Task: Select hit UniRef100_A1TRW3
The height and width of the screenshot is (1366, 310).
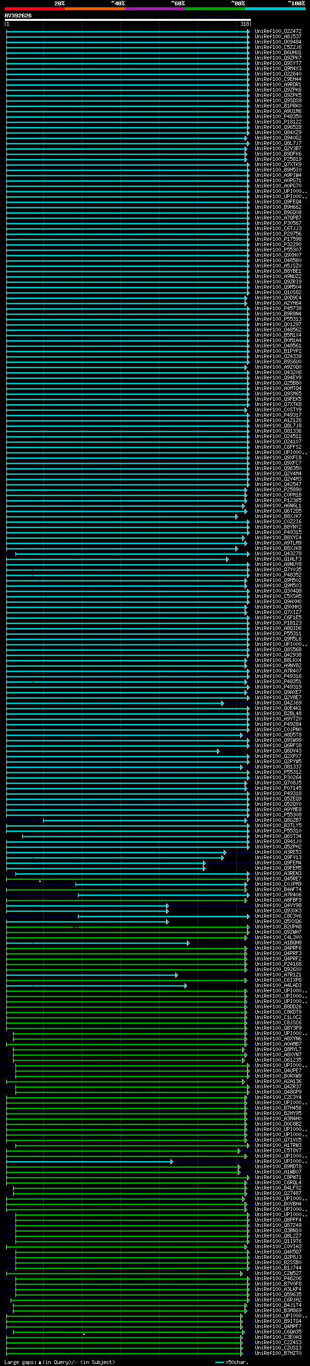Action: click(278, 1146)
